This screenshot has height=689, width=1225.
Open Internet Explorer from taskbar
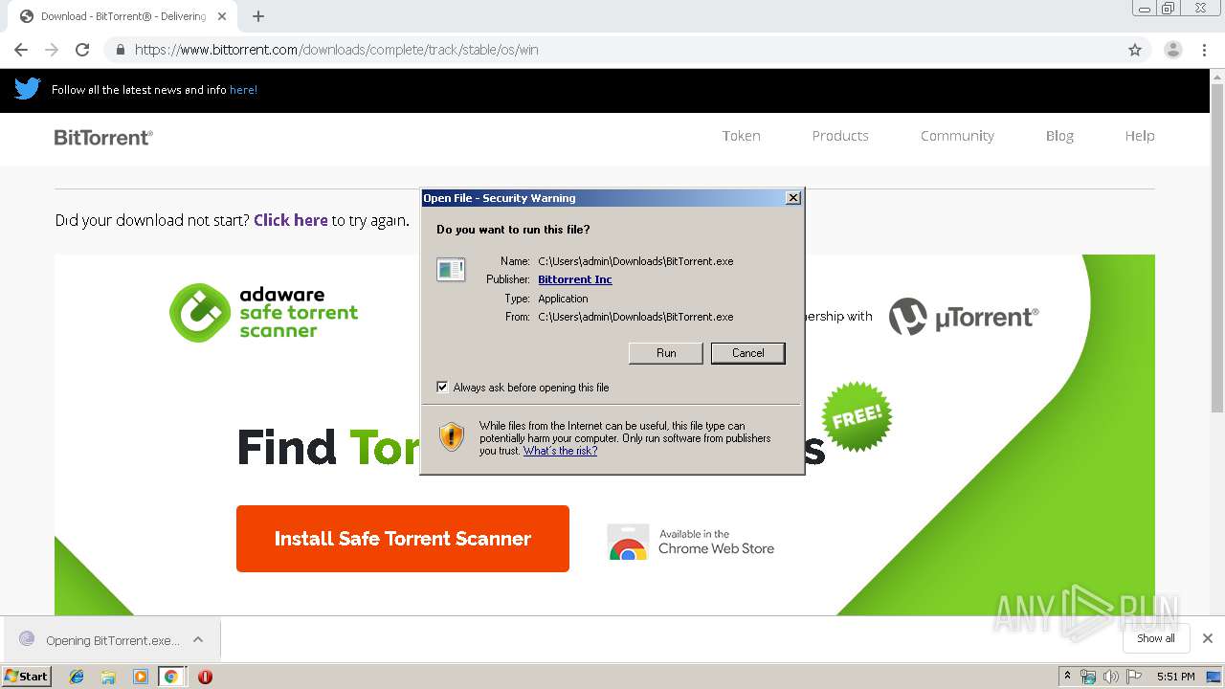point(77,677)
